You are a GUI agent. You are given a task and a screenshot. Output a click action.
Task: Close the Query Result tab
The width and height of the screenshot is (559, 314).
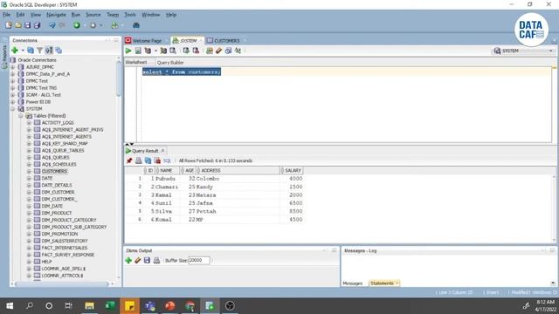[x=163, y=151]
